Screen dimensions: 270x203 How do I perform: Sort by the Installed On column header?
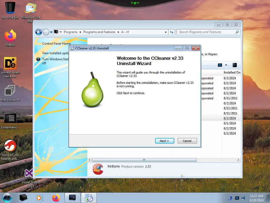(x=232, y=72)
